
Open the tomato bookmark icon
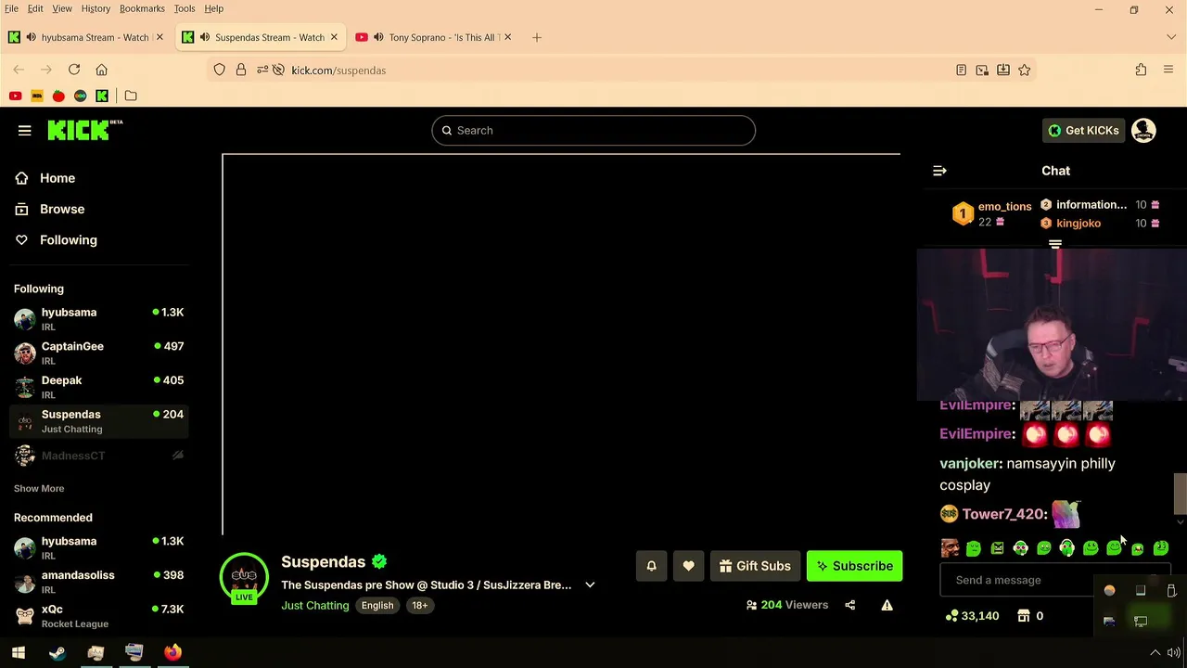click(58, 96)
